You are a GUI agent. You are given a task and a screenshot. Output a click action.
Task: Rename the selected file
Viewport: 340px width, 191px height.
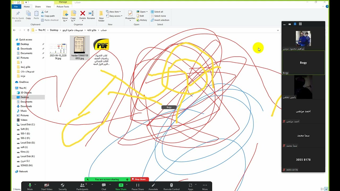tap(91, 15)
